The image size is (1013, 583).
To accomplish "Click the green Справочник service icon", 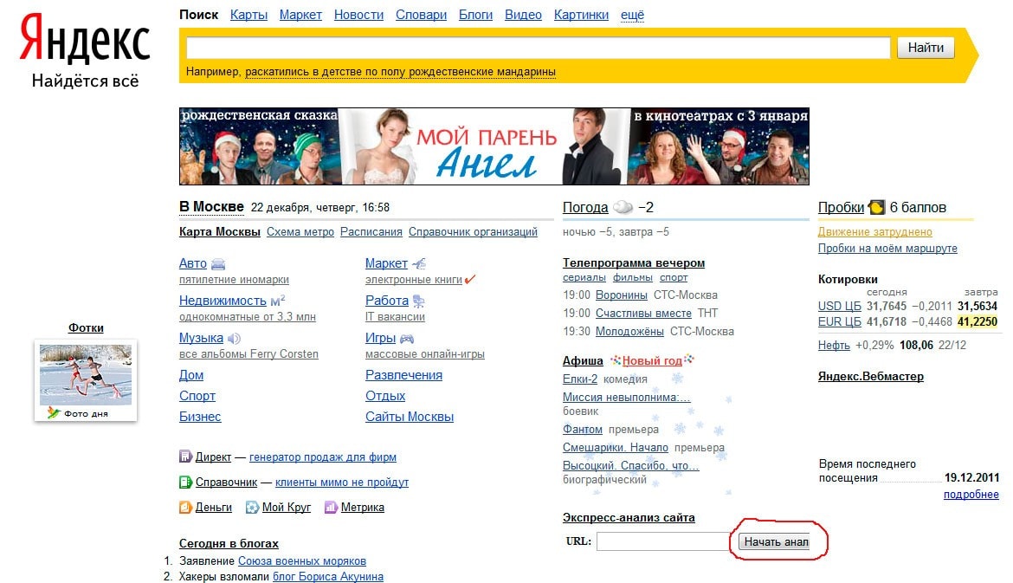I will click(185, 483).
